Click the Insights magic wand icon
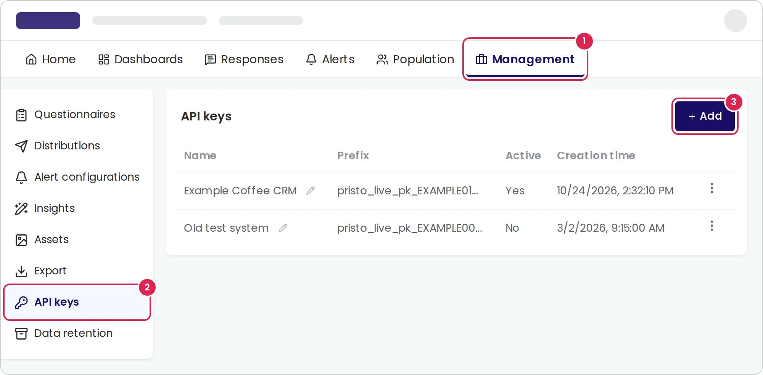 point(21,208)
